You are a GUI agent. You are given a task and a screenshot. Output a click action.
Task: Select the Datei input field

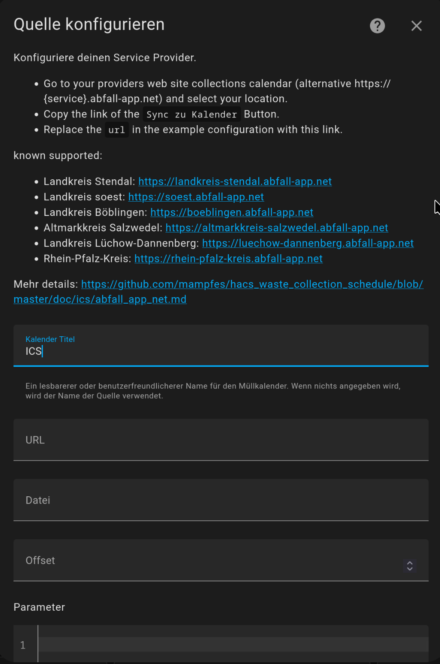tap(221, 500)
